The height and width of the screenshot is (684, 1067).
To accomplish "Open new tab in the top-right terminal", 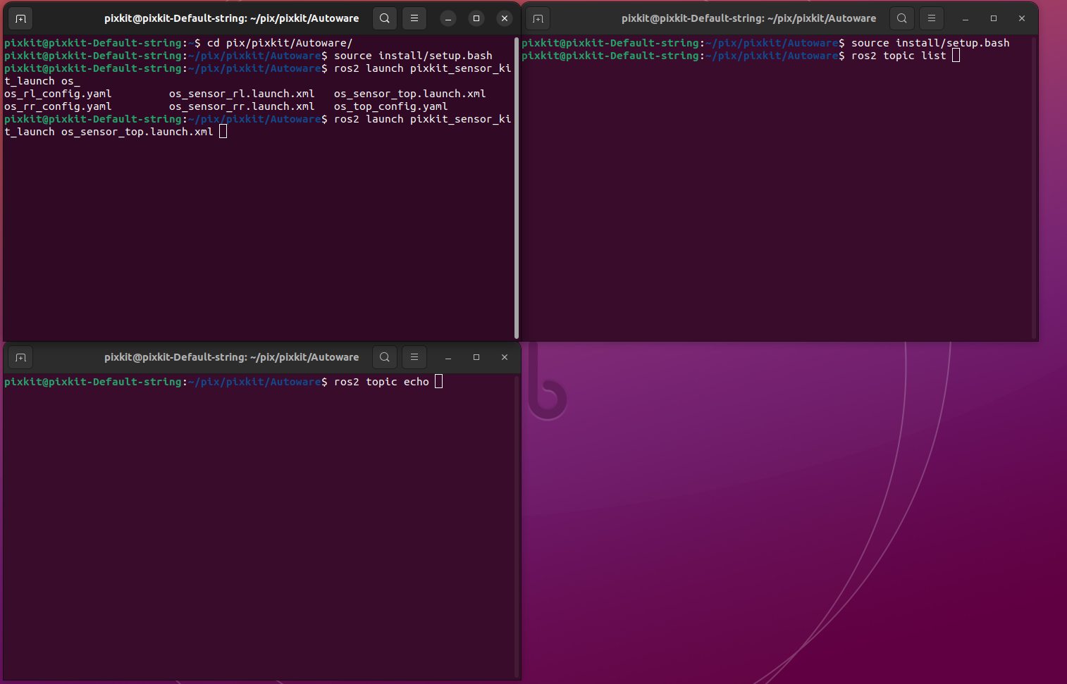I will coord(538,18).
